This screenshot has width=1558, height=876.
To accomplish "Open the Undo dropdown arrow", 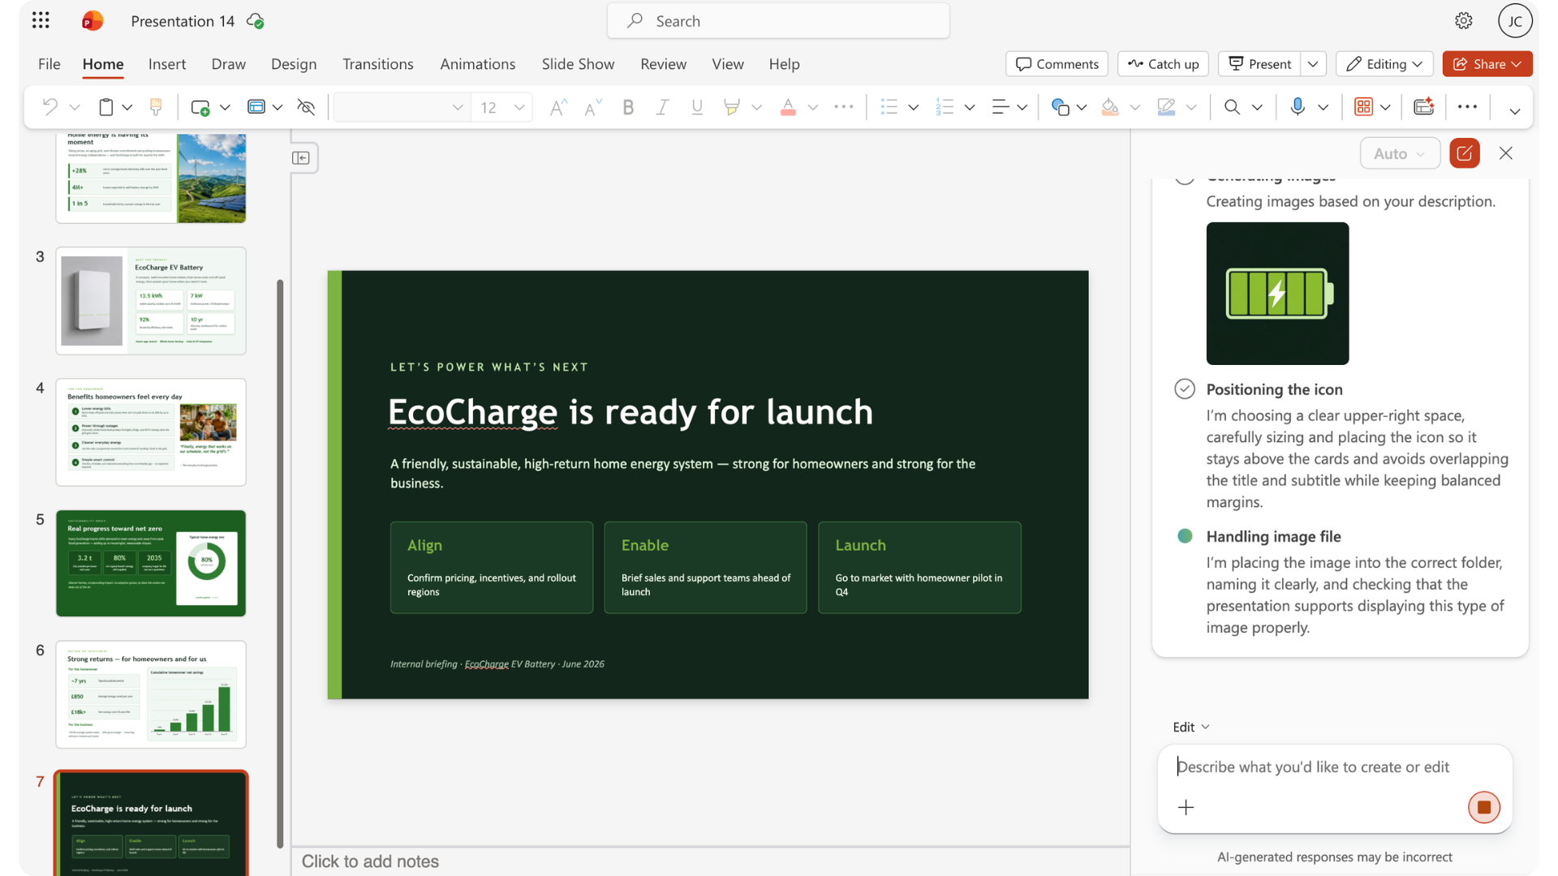I will [x=75, y=107].
